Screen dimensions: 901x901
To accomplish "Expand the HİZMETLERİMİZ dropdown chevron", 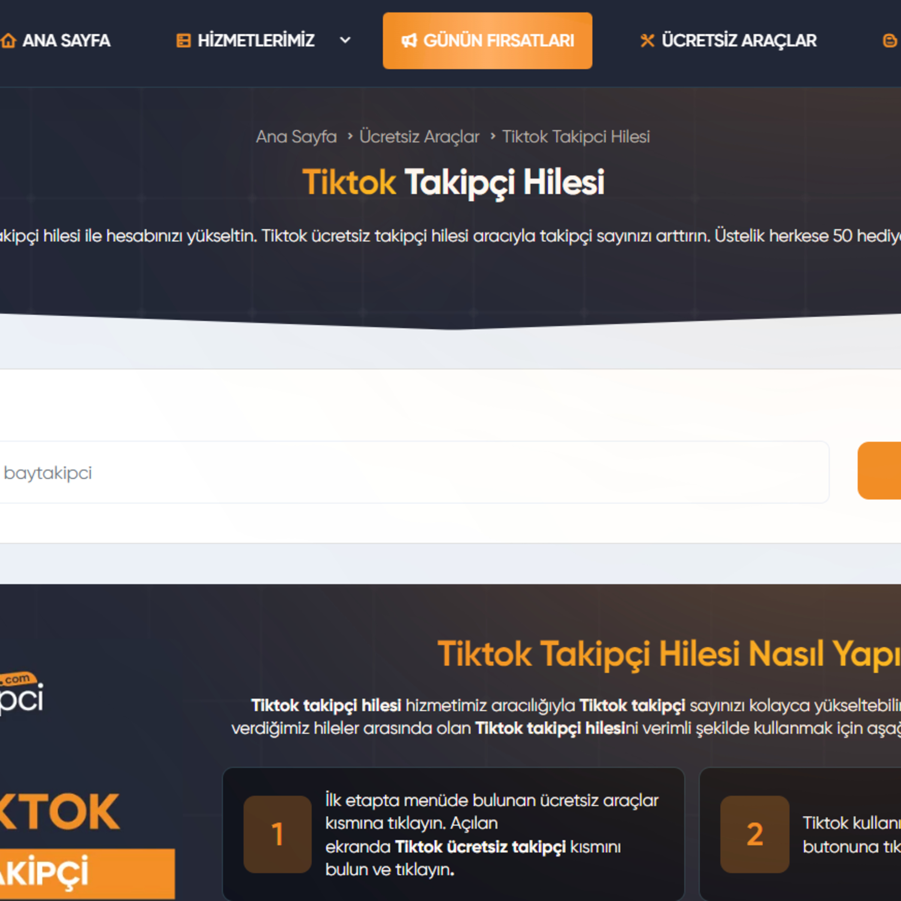I will pyautogui.click(x=345, y=41).
